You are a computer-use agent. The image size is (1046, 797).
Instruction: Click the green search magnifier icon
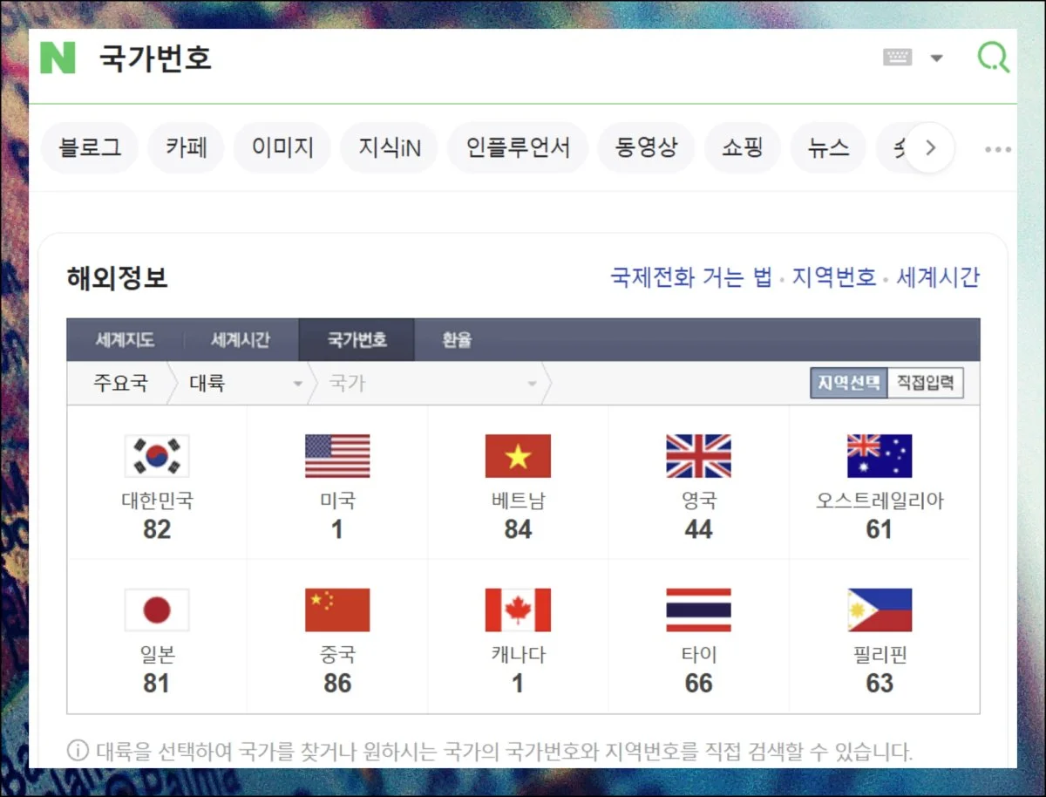[x=993, y=58]
